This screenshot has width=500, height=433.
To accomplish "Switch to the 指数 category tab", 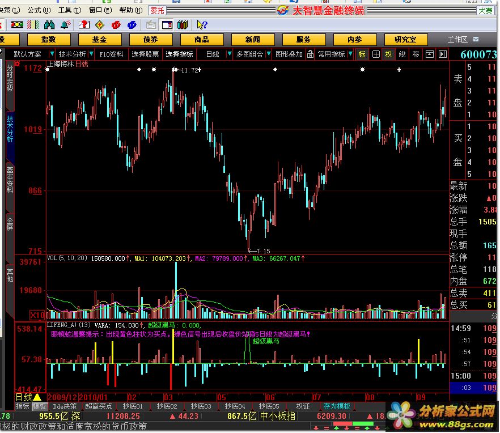I will point(49,40).
